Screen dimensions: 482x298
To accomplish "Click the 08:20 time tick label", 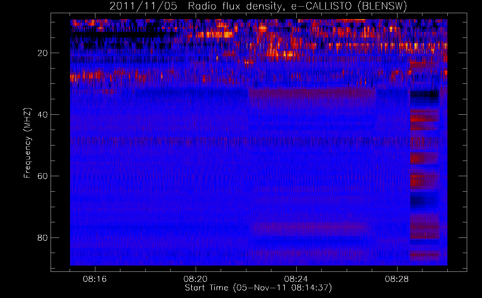I will click(x=196, y=279).
